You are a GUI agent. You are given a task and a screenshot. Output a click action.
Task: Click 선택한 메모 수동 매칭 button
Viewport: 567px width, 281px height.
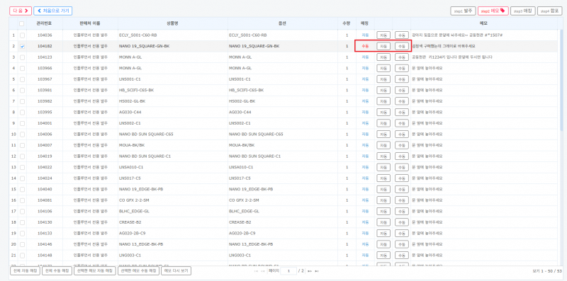(x=138, y=270)
